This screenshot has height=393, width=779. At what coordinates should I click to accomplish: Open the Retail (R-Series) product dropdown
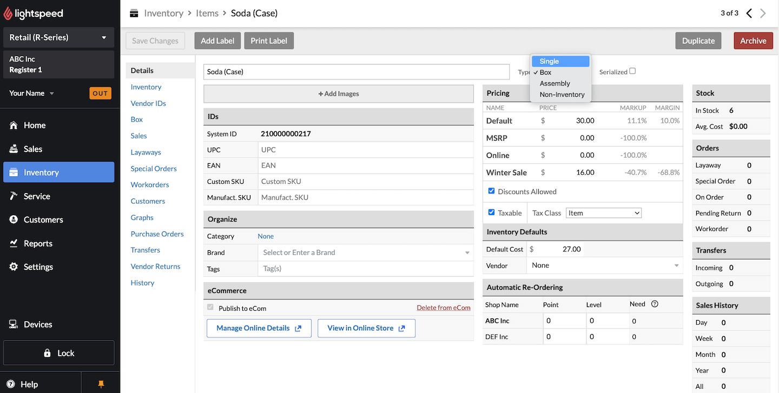coord(58,37)
